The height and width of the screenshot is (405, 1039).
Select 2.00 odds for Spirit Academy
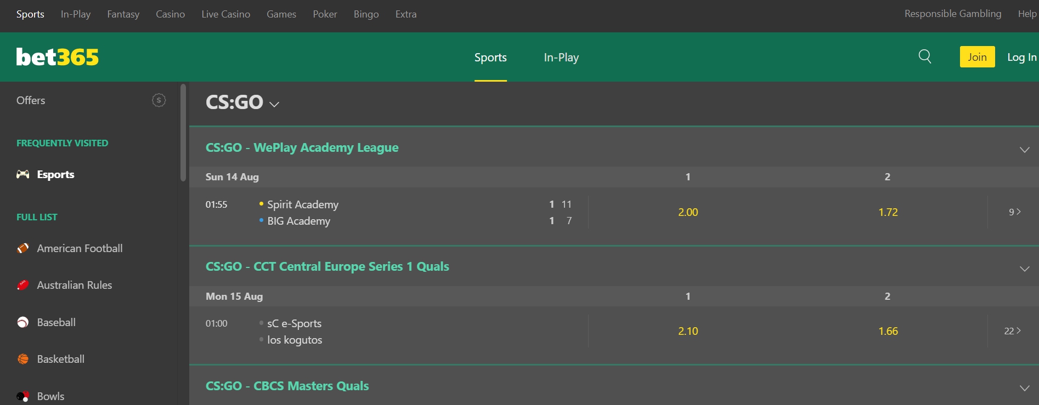[688, 212]
